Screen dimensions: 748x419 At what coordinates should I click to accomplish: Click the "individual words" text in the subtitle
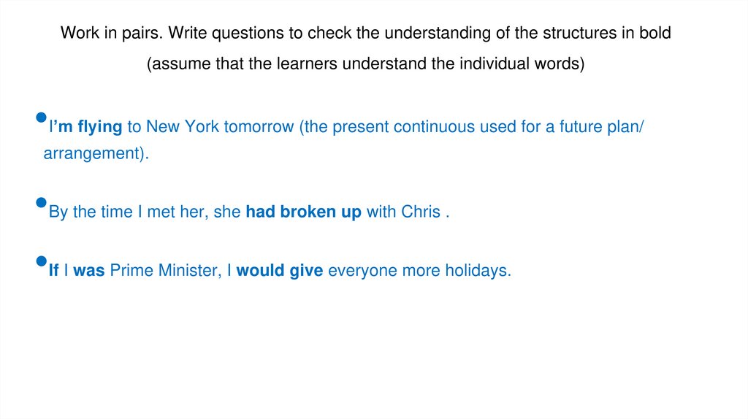coord(522,64)
